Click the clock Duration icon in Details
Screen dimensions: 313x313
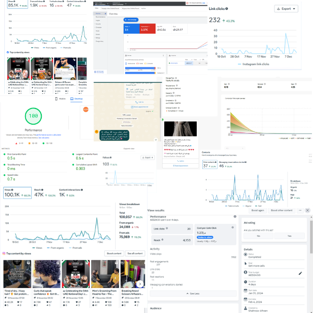(x=246, y=282)
